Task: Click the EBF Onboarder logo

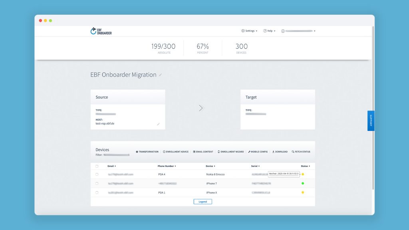Action: (101, 31)
